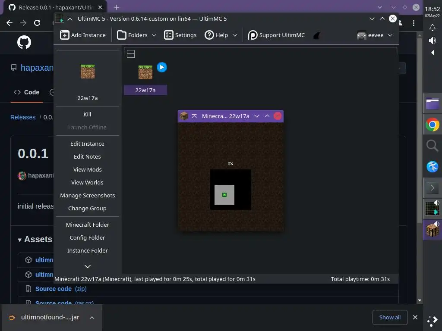Viewport: 442px width, 331px height.
Task: Click the hapaxant repository link
Action: [x=37, y=68]
